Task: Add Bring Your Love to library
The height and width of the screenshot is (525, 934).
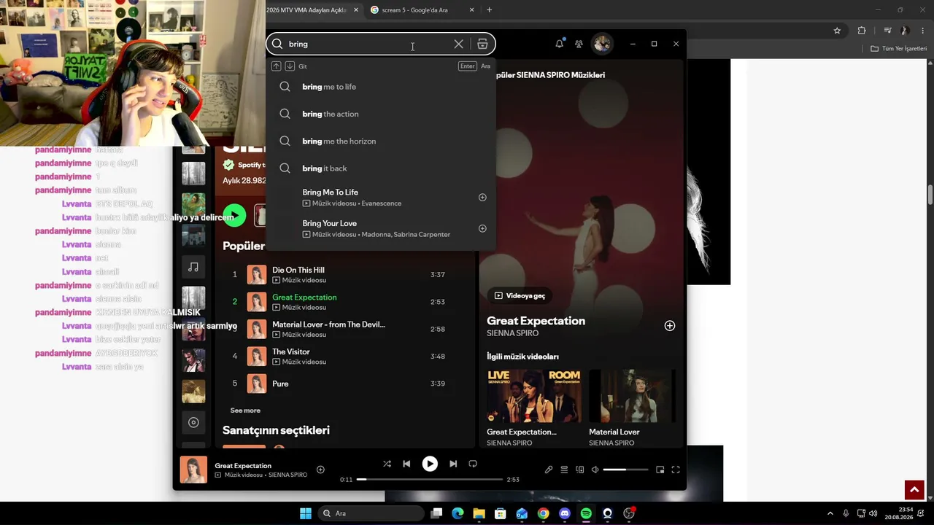Action: [482, 228]
